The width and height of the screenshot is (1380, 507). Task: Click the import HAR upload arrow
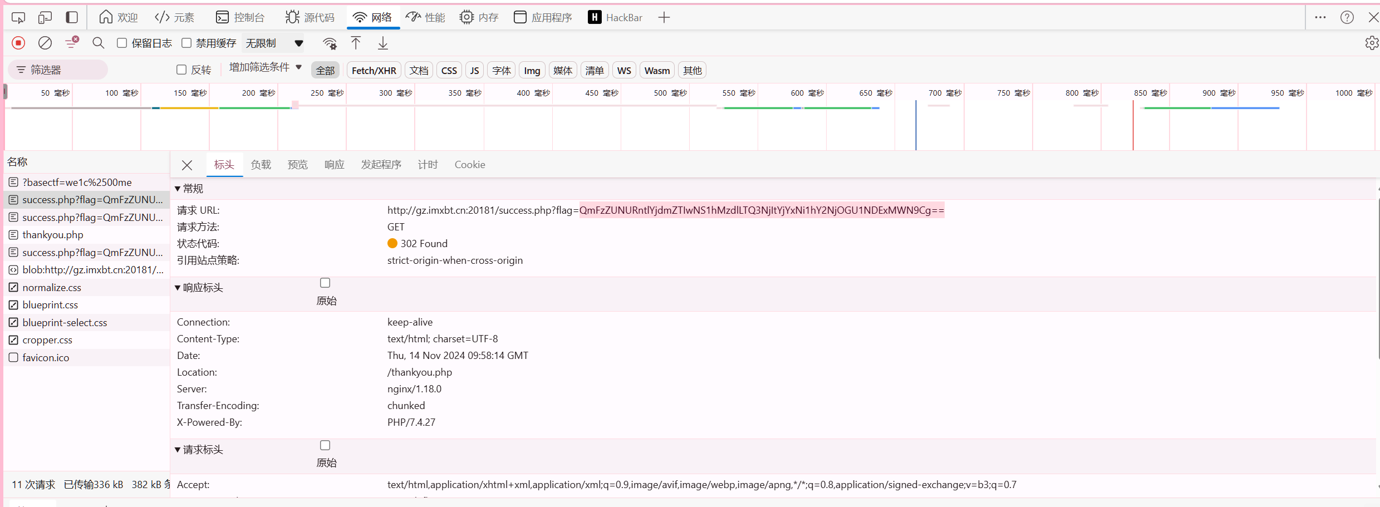coord(356,43)
